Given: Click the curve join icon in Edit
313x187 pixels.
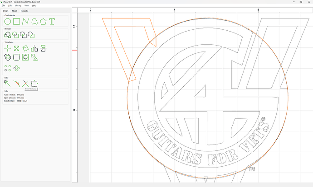Looking at the screenshot, I should point(16,84).
